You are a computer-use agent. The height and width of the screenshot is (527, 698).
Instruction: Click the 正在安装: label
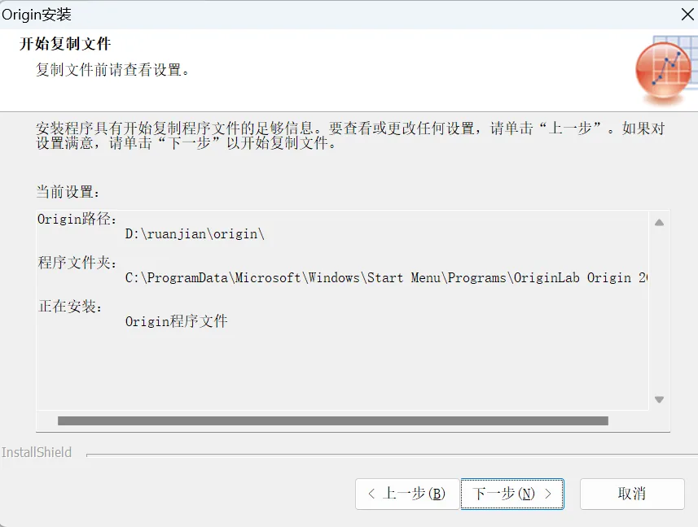click(x=70, y=306)
